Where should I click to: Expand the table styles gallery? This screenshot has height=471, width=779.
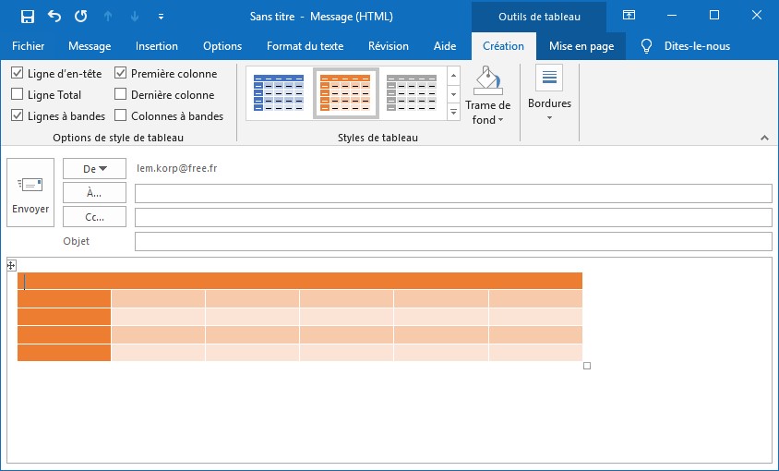(x=453, y=113)
